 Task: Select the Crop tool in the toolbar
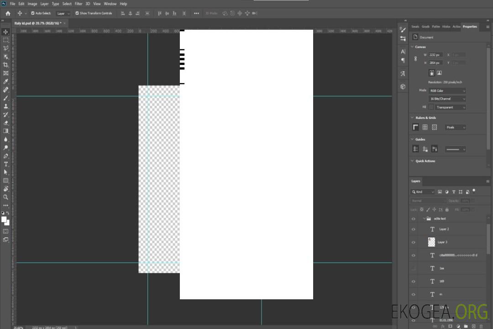(x=6, y=65)
